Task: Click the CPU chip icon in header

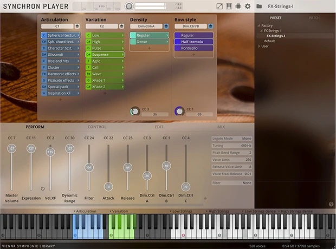Action: click(x=238, y=6)
